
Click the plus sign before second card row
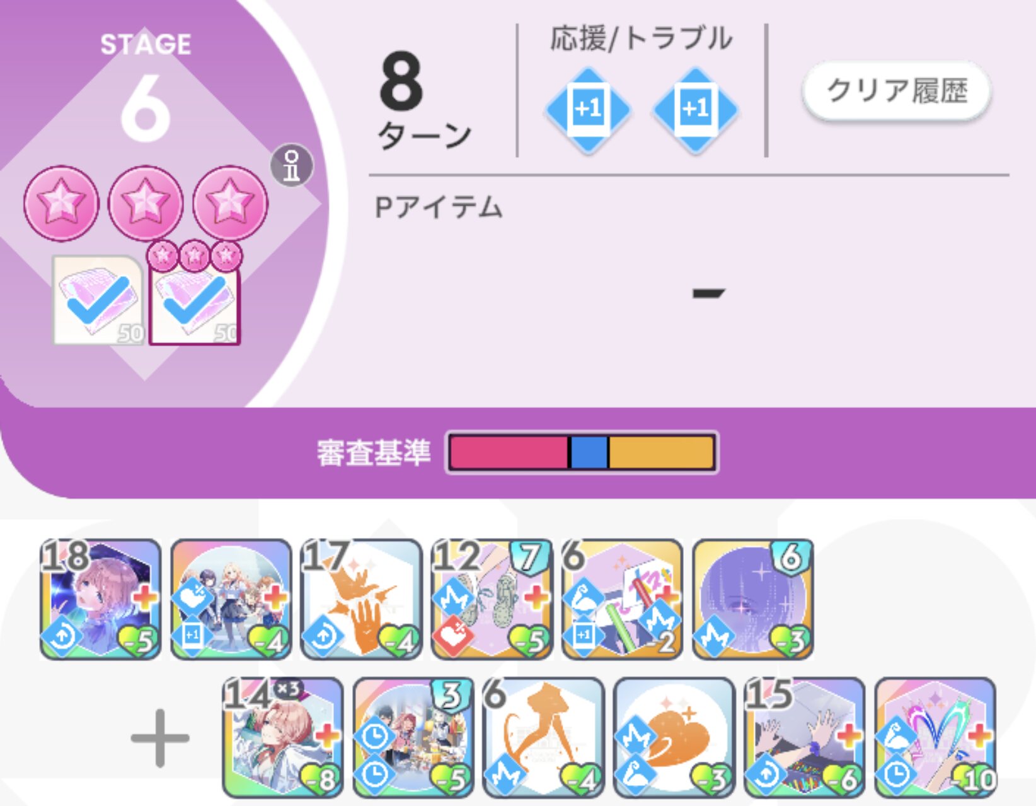(160, 738)
